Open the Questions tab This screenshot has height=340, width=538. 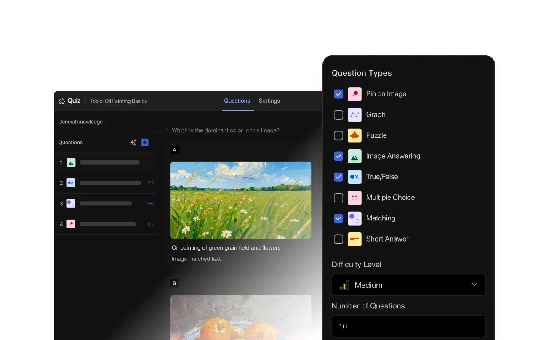click(x=237, y=101)
